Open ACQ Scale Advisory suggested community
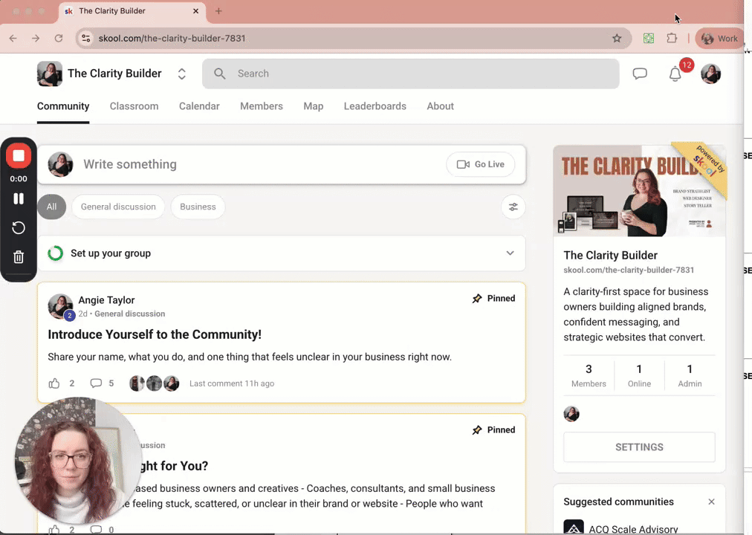Viewport: 752px width, 535px height. coord(633,529)
